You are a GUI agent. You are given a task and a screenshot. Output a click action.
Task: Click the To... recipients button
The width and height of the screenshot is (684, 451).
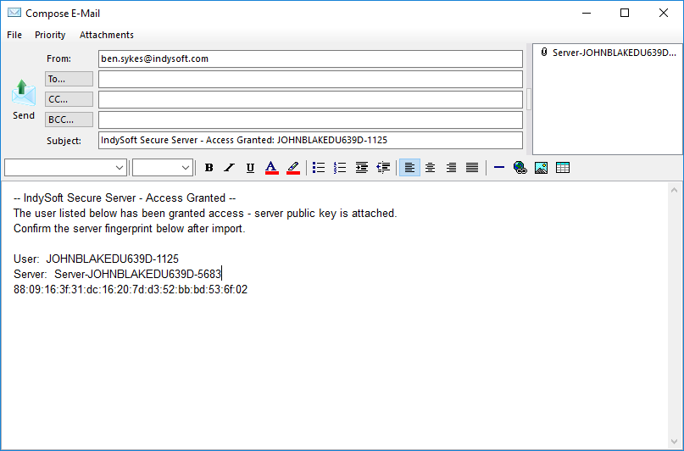(69, 79)
